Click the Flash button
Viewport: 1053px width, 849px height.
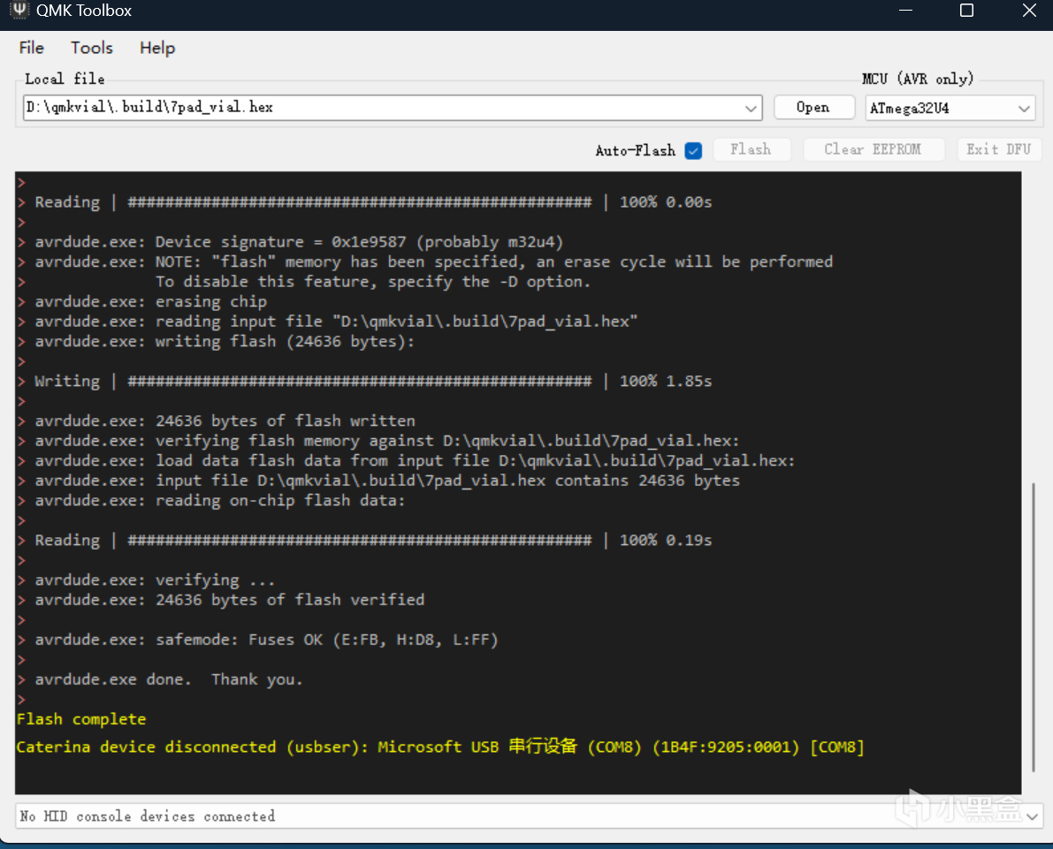tap(751, 149)
